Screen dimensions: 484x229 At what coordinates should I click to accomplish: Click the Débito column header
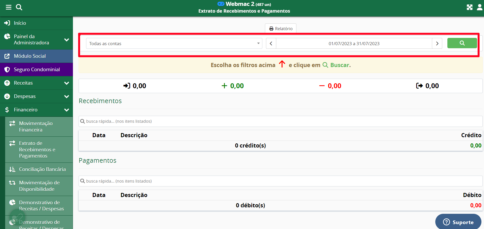472,195
